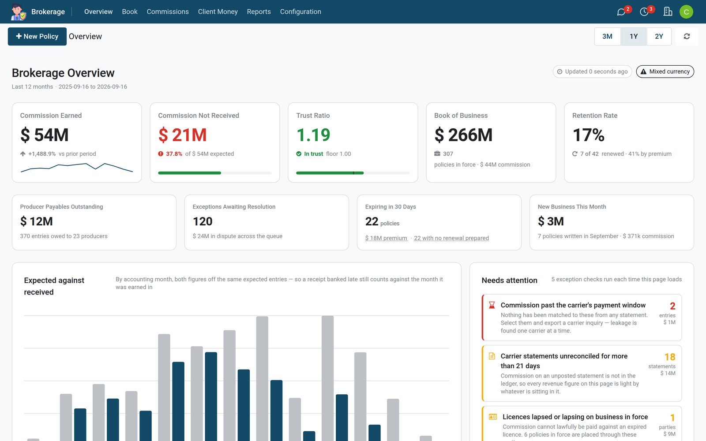Click the Needs attention heading
706x441 pixels.
coord(510,280)
